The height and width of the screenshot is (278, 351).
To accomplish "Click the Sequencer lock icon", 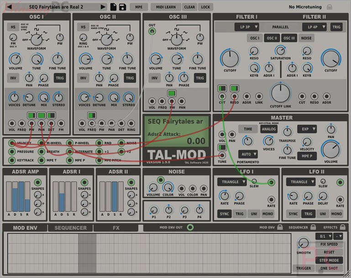I will 313,227.
